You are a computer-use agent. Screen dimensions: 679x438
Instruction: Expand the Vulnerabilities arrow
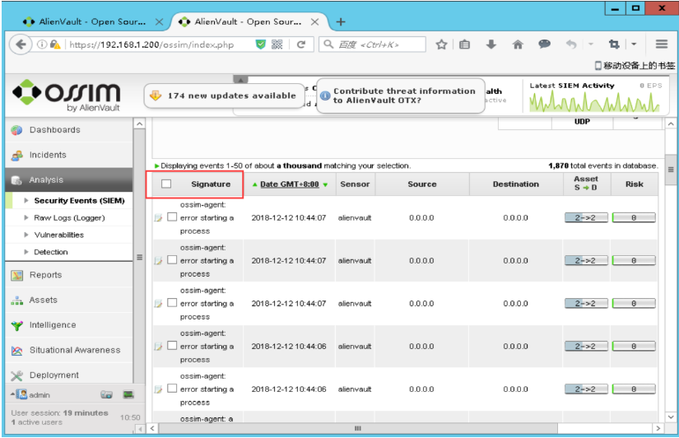26,235
